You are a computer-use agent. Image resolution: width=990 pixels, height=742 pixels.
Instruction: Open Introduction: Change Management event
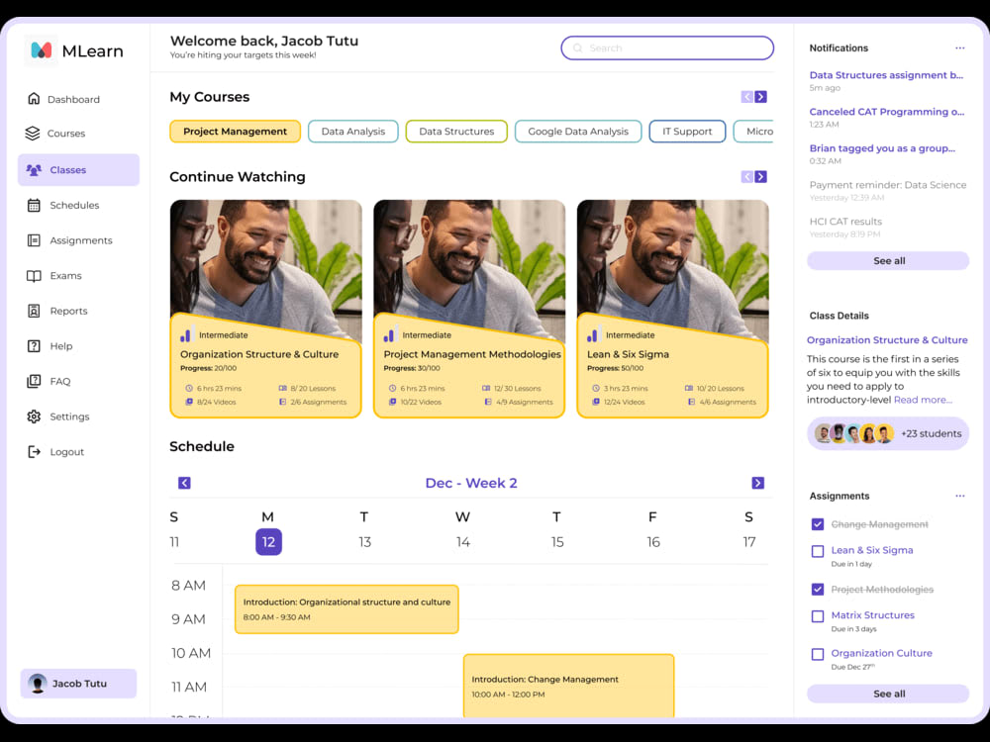[x=568, y=686]
